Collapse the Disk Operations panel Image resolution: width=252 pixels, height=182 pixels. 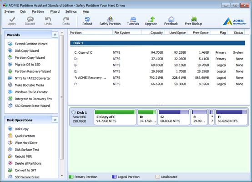tap(55, 120)
